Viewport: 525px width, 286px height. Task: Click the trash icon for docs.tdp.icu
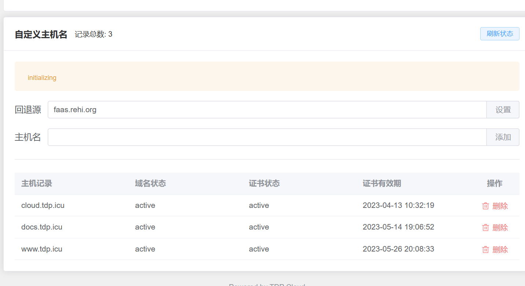click(485, 227)
